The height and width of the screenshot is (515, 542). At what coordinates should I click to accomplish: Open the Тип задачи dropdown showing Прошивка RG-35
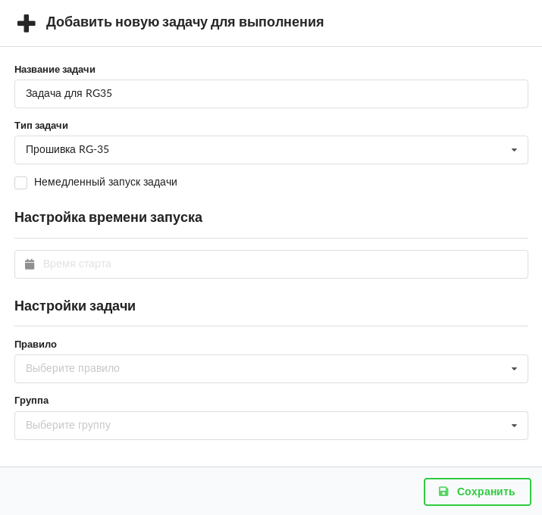258,150
